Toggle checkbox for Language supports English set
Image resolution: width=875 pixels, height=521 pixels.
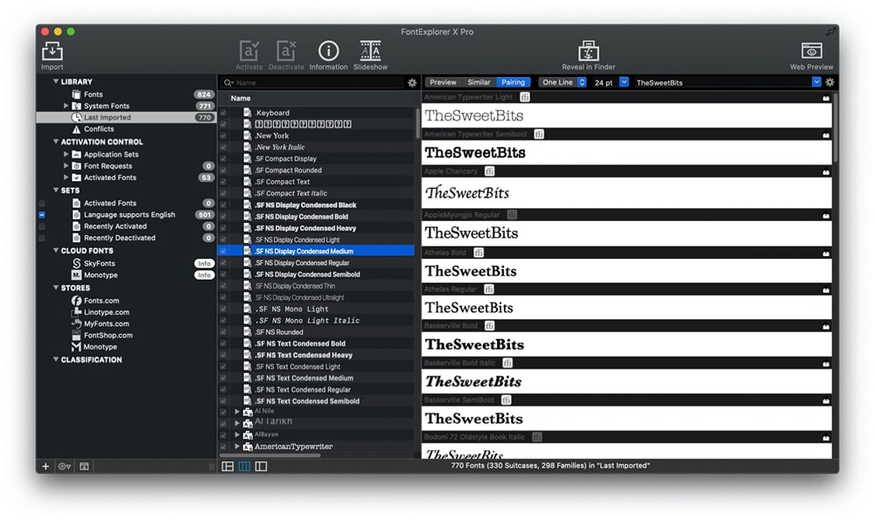(x=42, y=214)
